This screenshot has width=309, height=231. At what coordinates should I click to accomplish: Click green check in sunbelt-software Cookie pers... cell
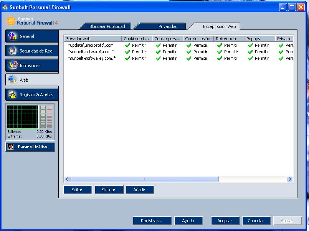tap(158, 58)
